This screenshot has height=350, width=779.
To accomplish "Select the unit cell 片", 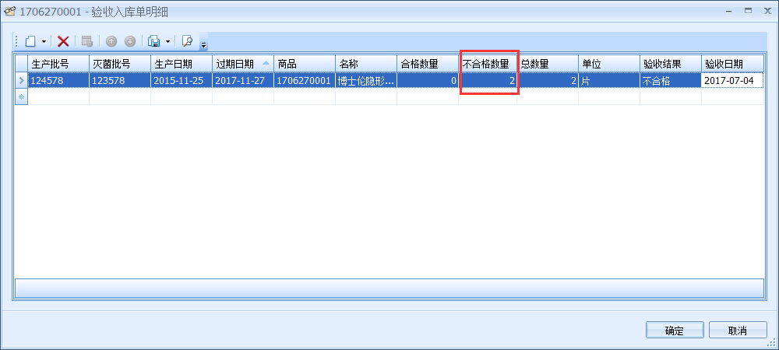I will coord(609,80).
